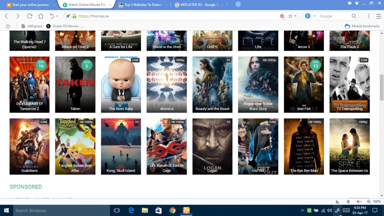Reload the page with refresh icon
Image resolution: width=384 pixels, height=216 pixels.
point(29,16)
